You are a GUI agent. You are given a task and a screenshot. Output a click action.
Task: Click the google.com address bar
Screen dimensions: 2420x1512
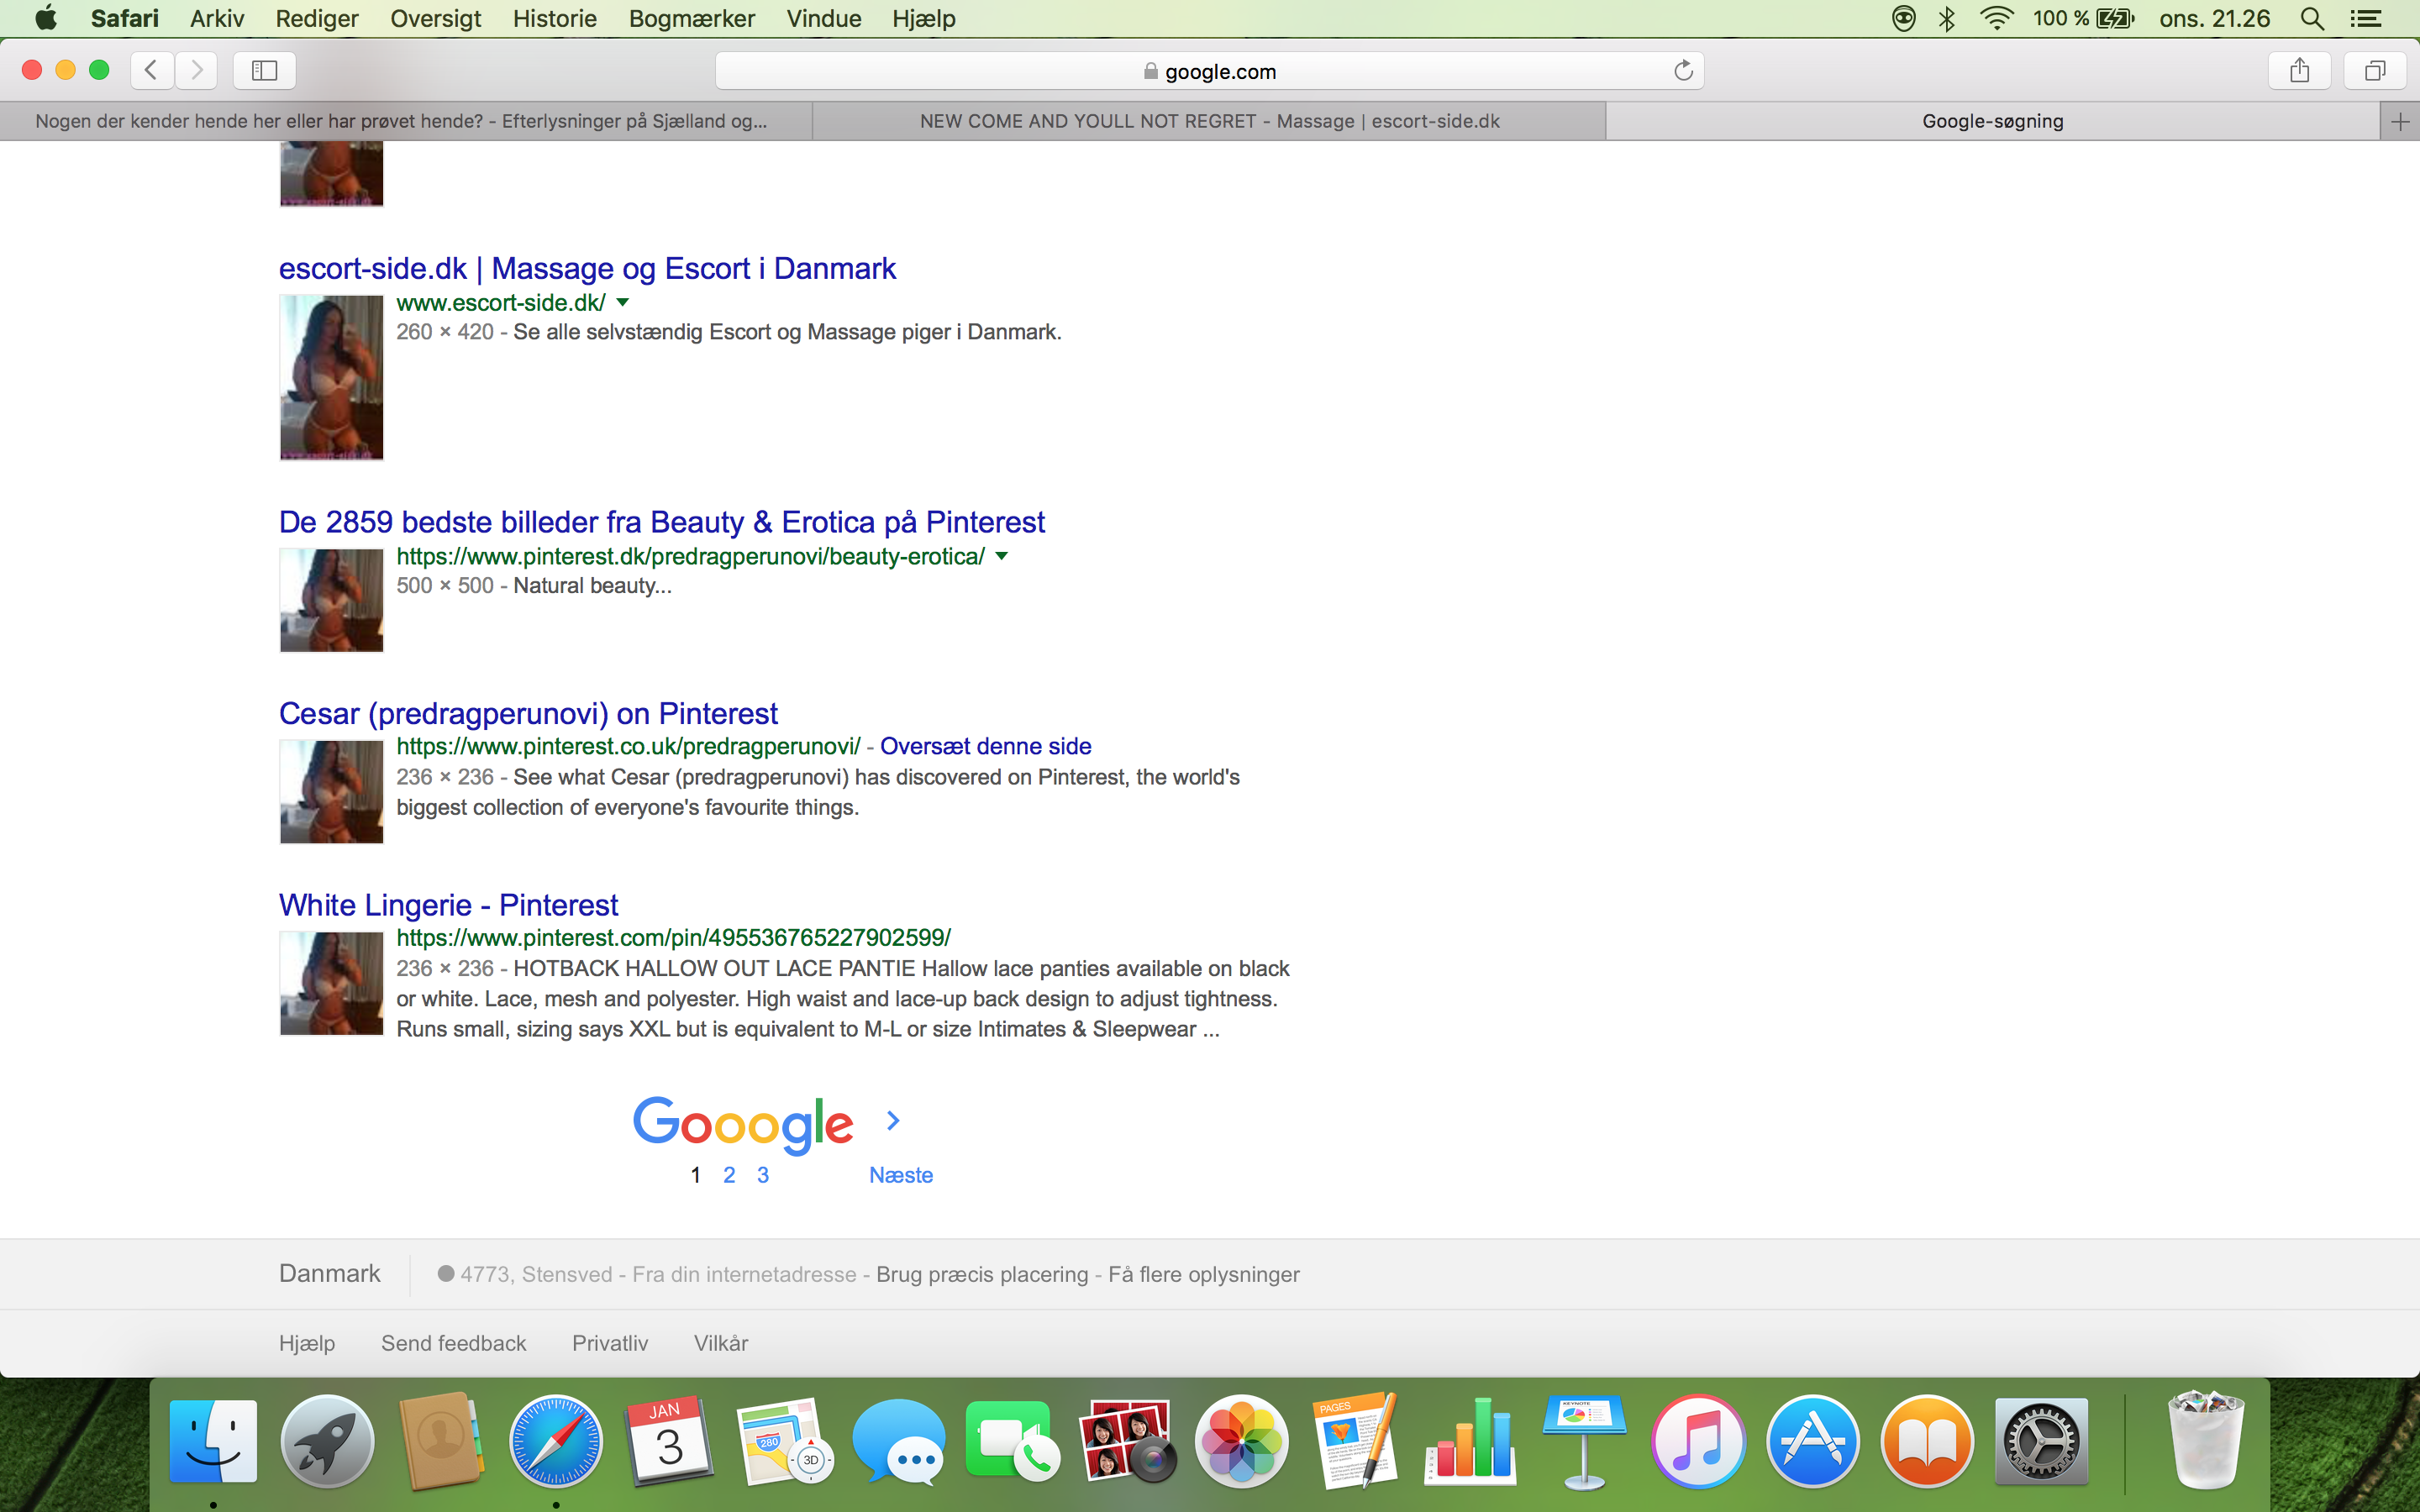[1209, 71]
